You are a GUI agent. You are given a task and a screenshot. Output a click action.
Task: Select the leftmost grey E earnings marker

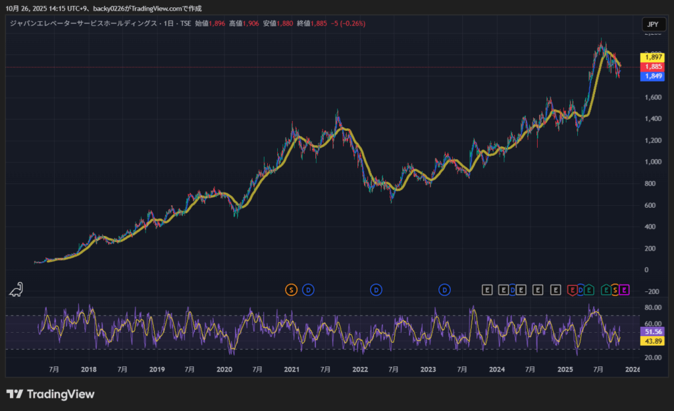pyautogui.click(x=487, y=289)
